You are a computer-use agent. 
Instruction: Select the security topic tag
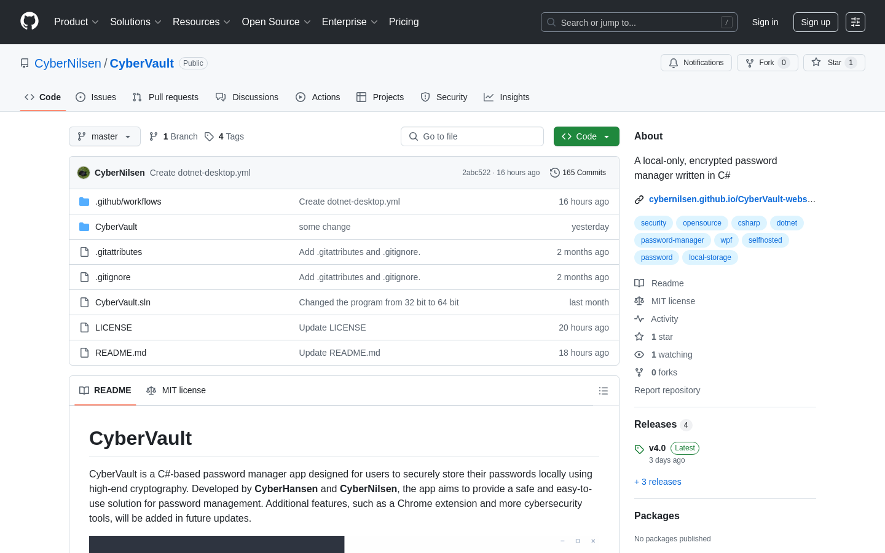[x=653, y=223]
